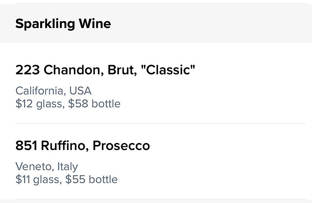
Task: Click the bin number 223
Action: coord(27,70)
